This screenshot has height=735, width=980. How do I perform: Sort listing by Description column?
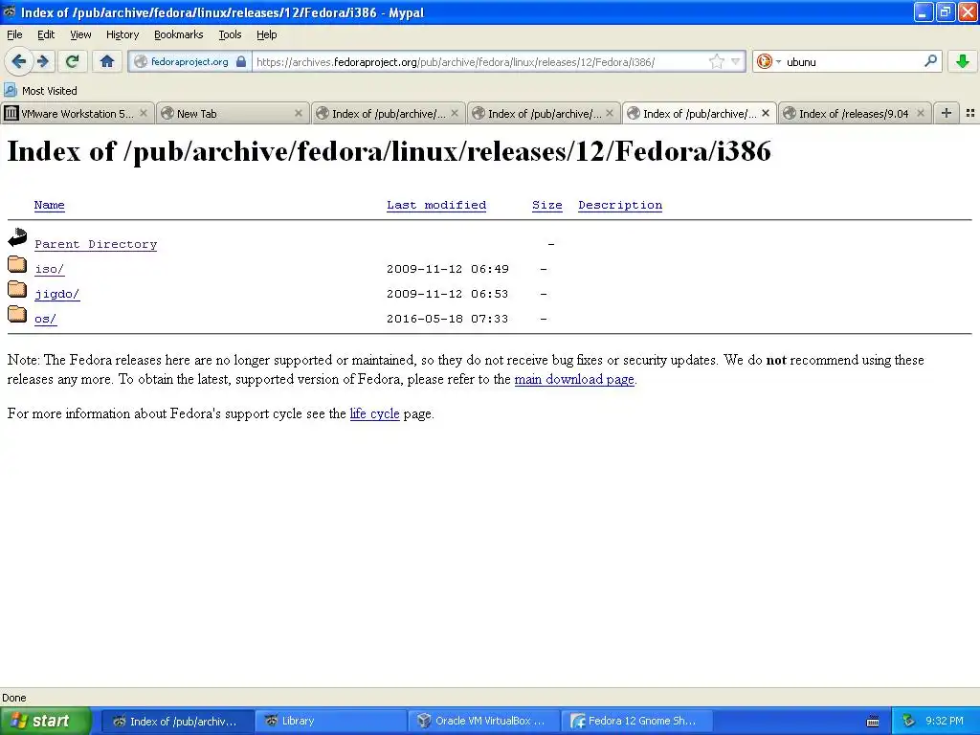[x=620, y=205]
